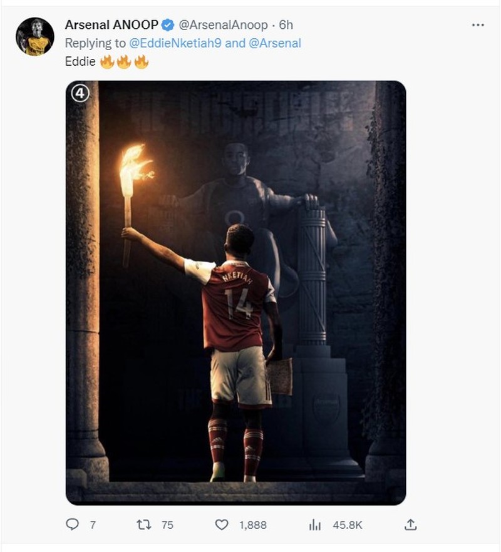501x552 pixels.
Task: Click the 45.8K view count
Action: (x=347, y=526)
